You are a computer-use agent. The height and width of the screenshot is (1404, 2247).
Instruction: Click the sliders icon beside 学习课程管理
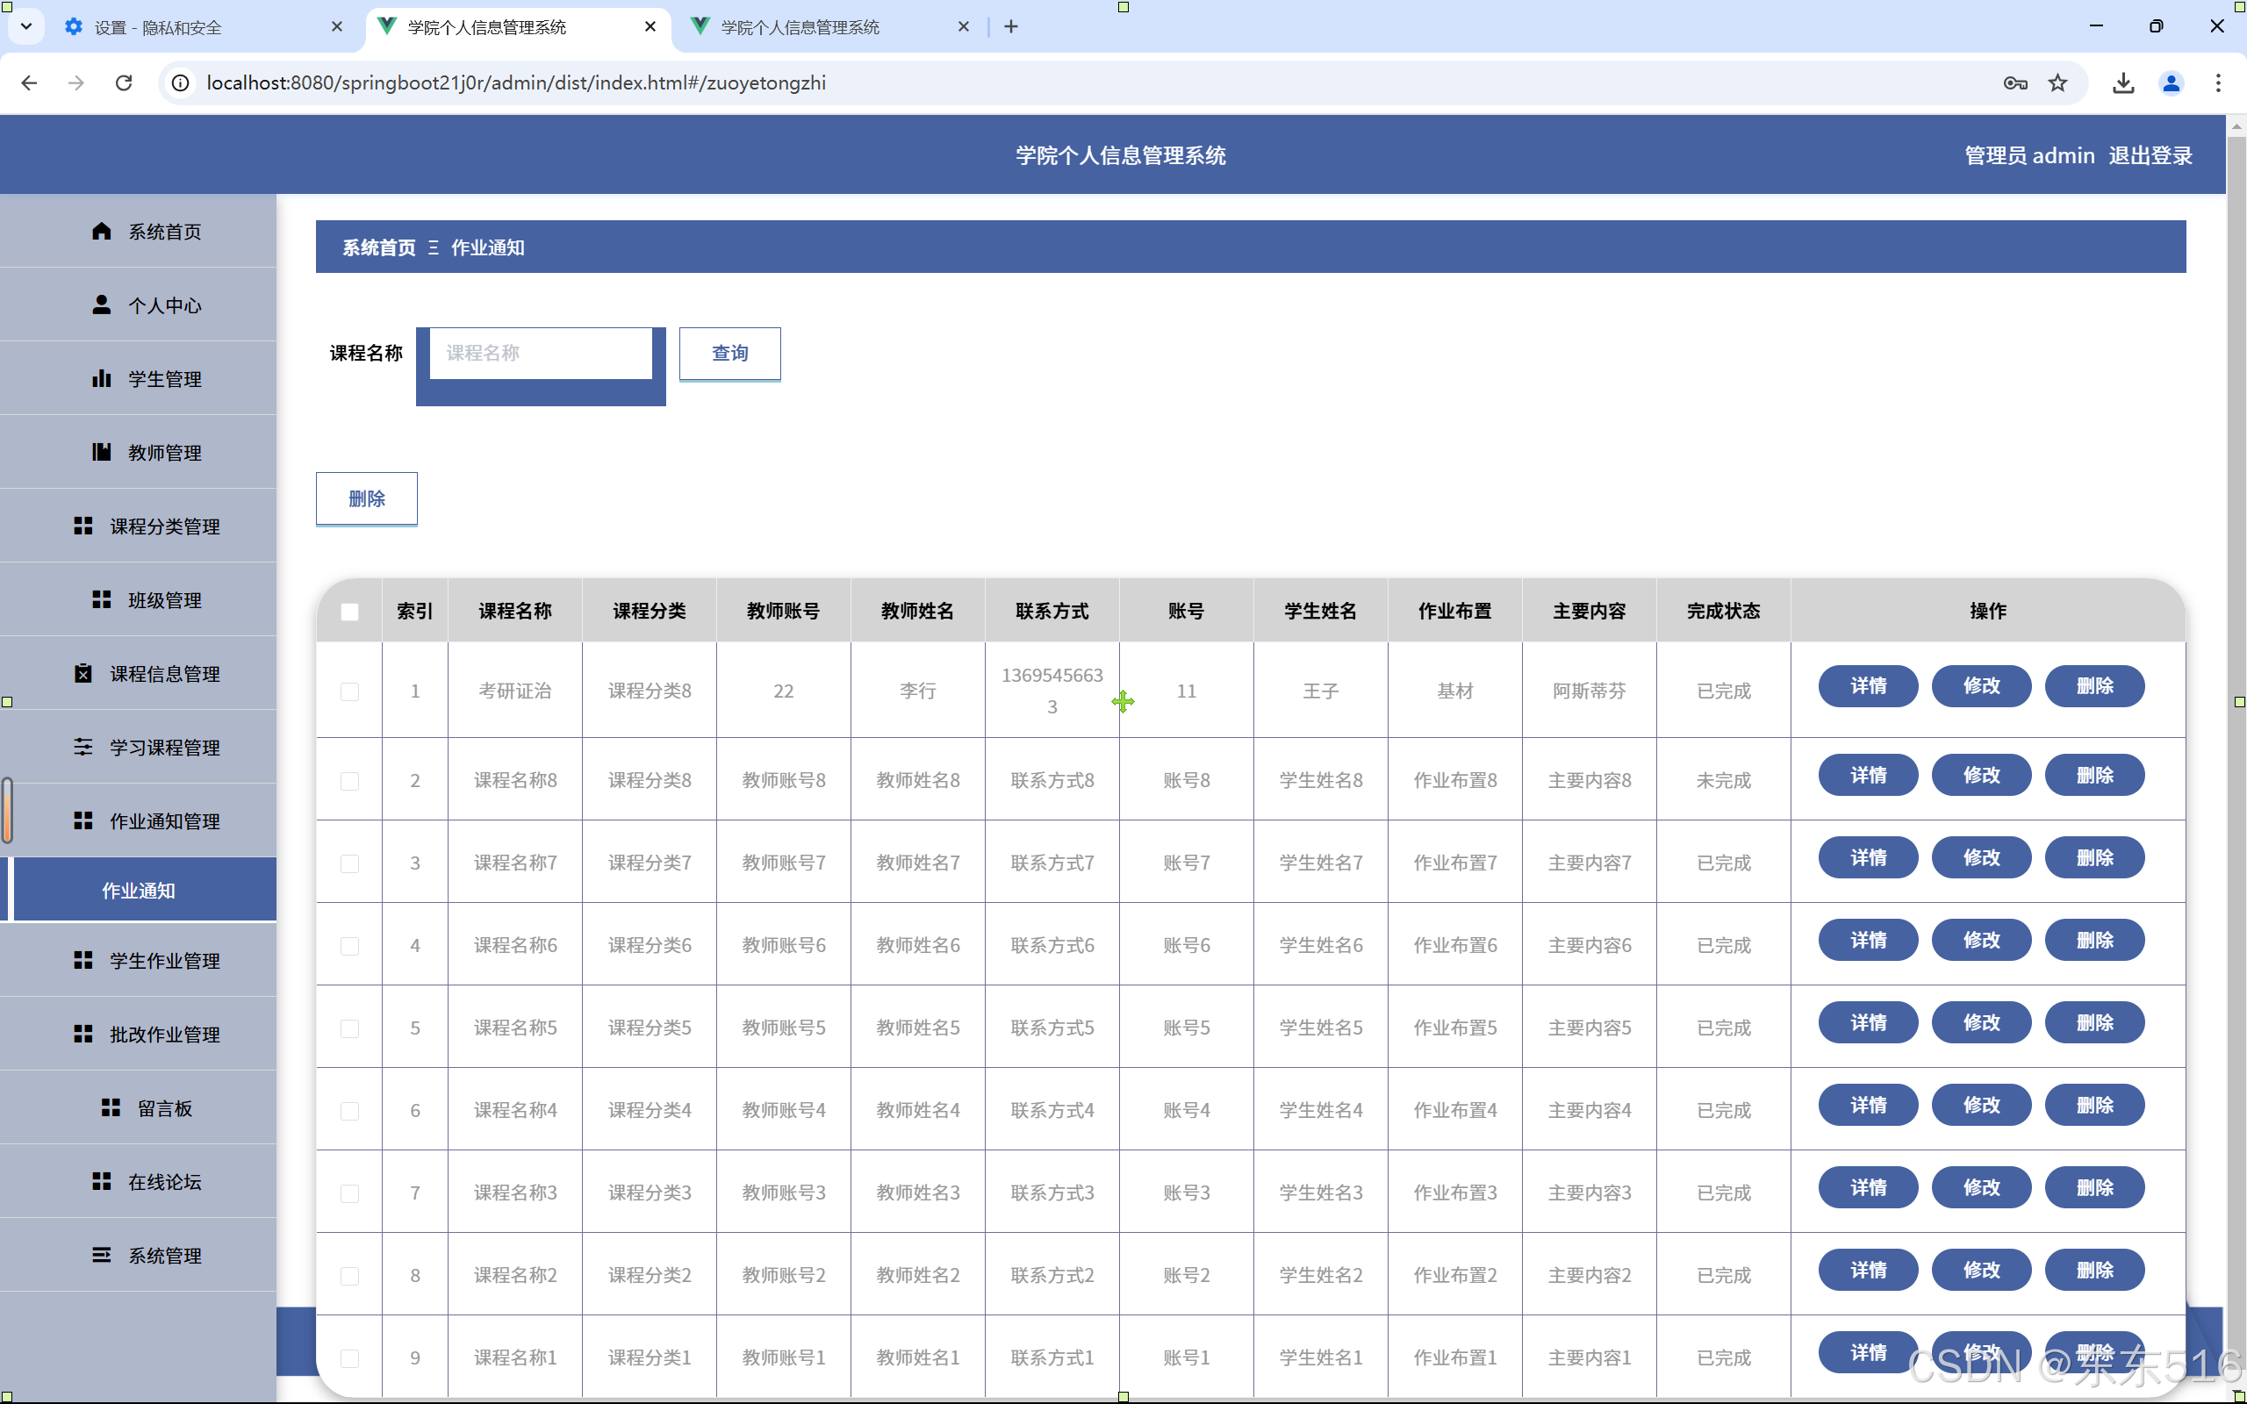coord(83,747)
